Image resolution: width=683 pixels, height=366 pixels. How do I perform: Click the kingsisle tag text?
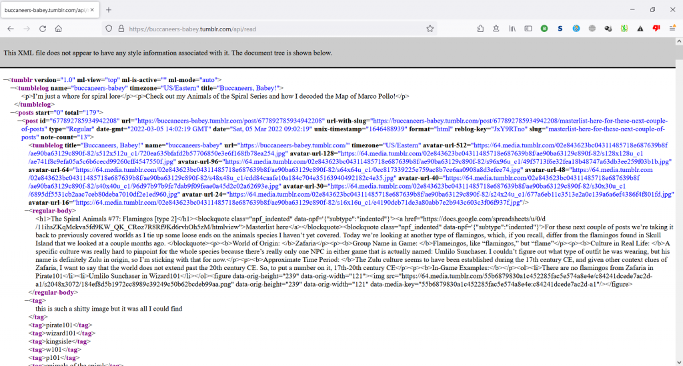(x=59, y=341)
